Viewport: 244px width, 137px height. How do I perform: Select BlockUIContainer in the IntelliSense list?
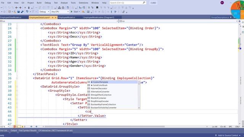tap(112, 98)
